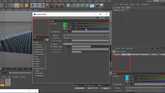
Task: Switch to Basic tab in Attributes
Action: [x=117, y=55]
